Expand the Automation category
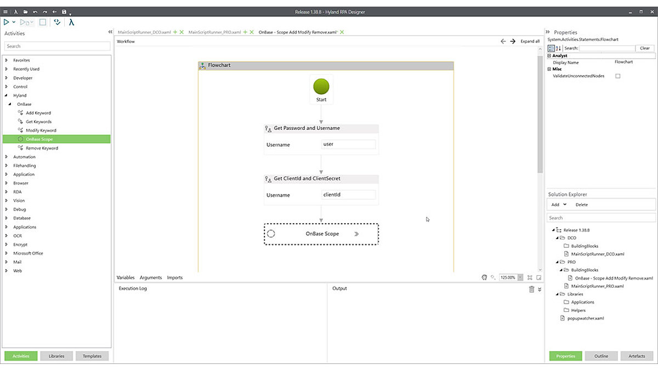The width and height of the screenshot is (658, 370). pyautogui.click(x=7, y=157)
